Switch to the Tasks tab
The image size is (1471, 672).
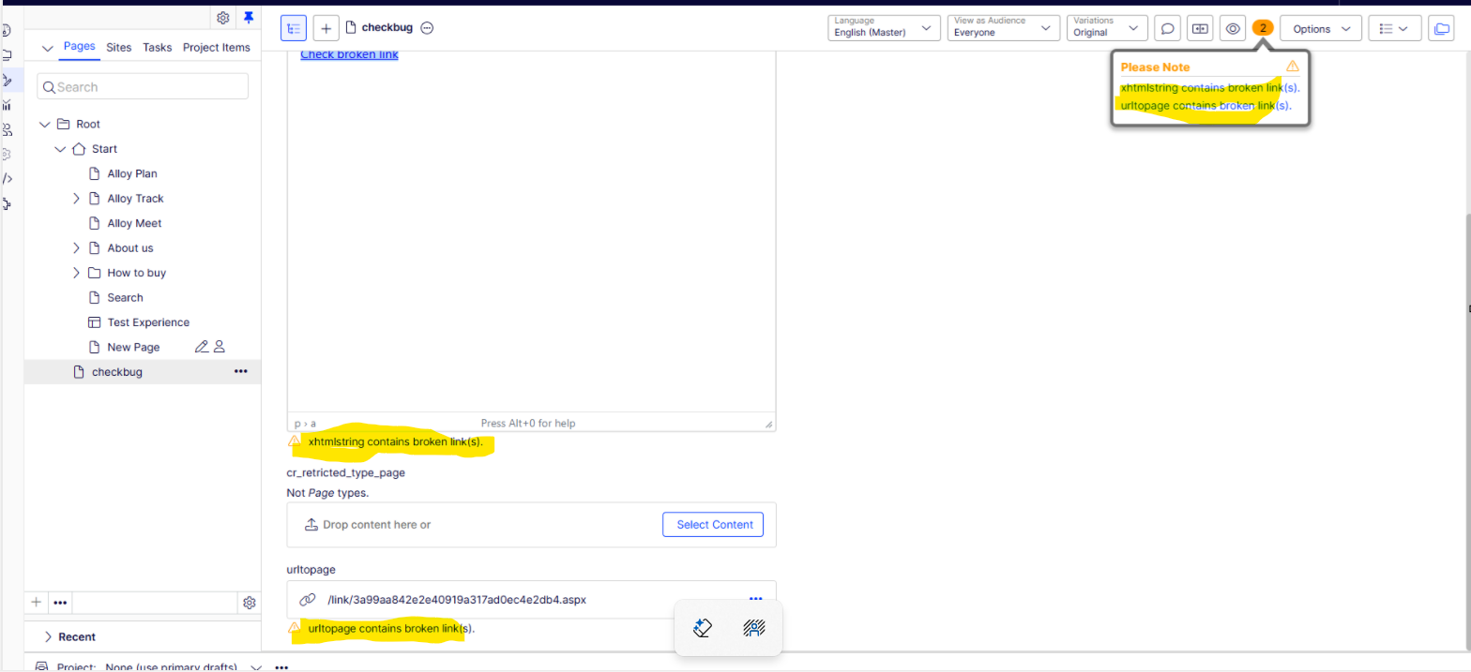pyautogui.click(x=158, y=47)
